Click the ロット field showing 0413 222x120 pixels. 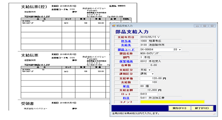click(149, 94)
